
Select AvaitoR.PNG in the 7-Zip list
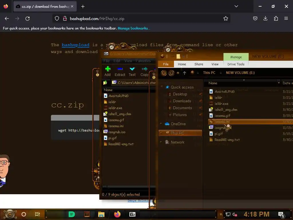[116, 96]
